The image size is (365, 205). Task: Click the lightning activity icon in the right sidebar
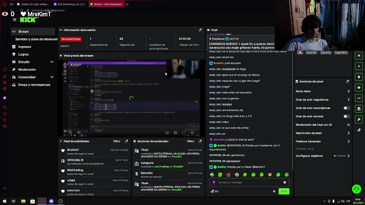pyautogui.click(x=359, y=66)
